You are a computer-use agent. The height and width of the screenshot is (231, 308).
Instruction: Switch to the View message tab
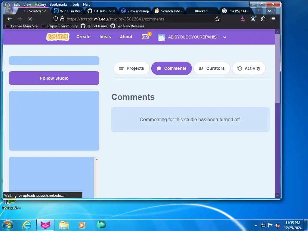135,11
